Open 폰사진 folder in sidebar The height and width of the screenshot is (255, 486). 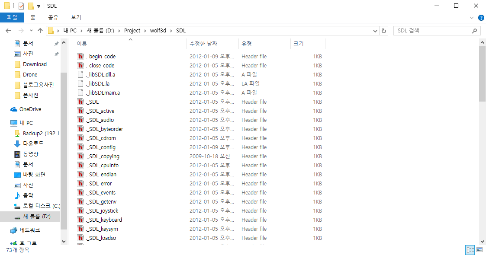click(30, 95)
